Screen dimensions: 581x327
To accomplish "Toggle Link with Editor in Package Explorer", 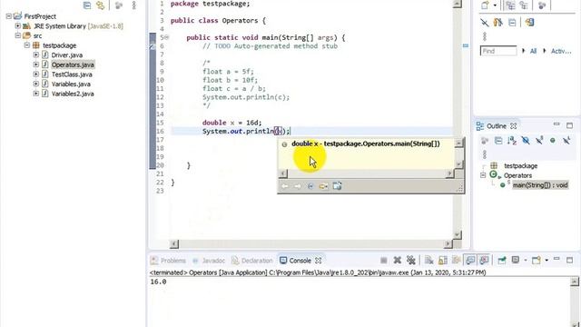I will [x=100, y=5].
